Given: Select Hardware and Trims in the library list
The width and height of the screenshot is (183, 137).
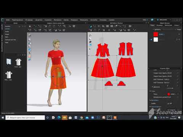Looking at the screenshot, I should click(x=10, y=40).
